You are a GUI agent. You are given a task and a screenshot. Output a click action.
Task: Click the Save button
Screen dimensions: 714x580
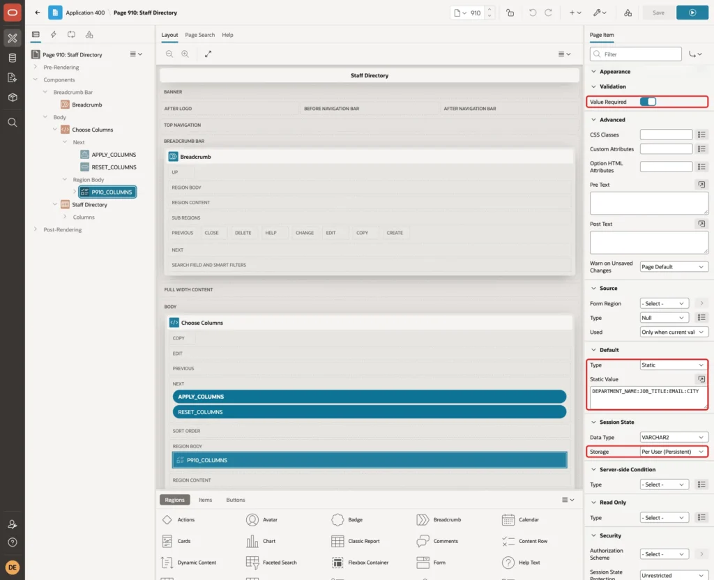click(x=658, y=13)
